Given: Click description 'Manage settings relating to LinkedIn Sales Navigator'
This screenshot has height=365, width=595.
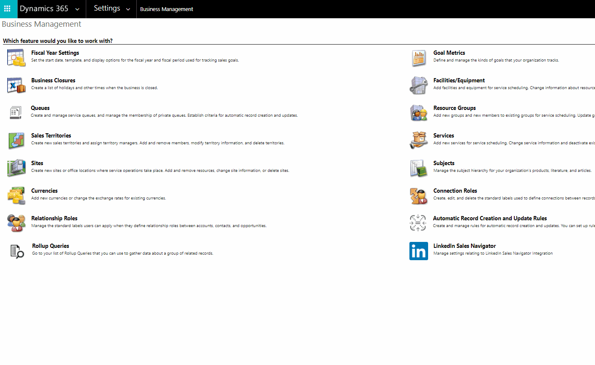Looking at the screenshot, I should [x=493, y=253].
